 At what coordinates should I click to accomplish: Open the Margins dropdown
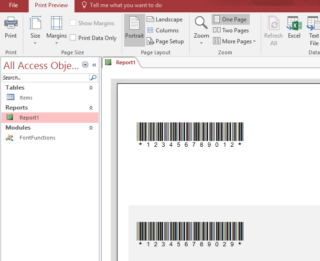[x=56, y=30]
